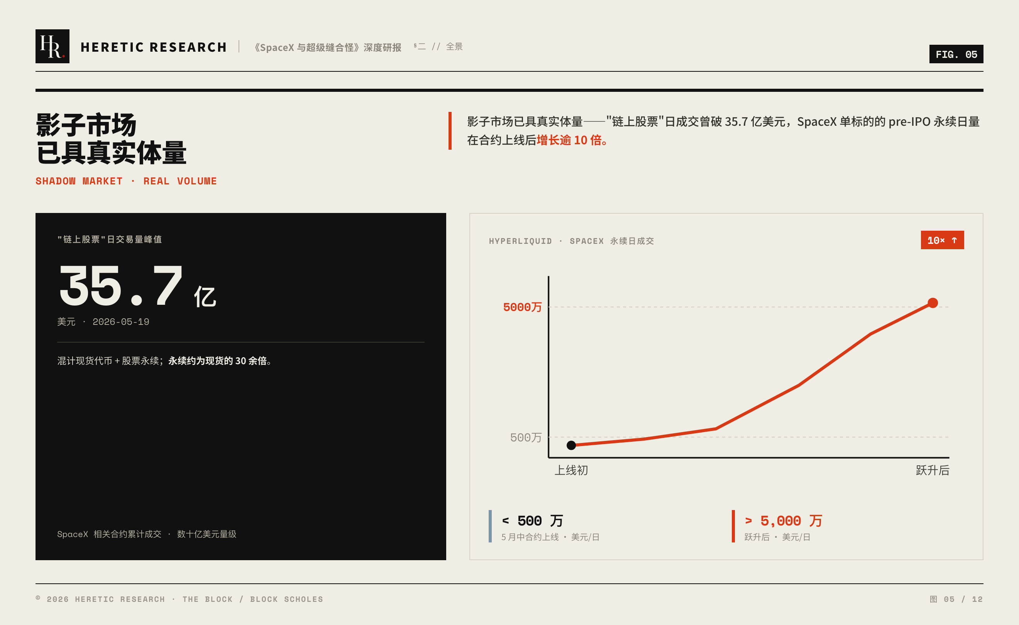Click the FIG. 05 badge

coord(956,54)
